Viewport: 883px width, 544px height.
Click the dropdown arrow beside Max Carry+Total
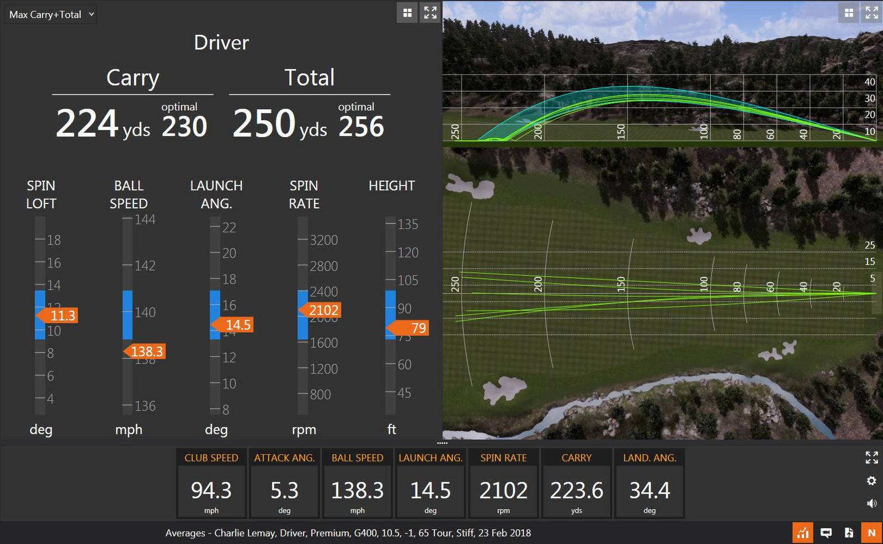click(x=91, y=14)
